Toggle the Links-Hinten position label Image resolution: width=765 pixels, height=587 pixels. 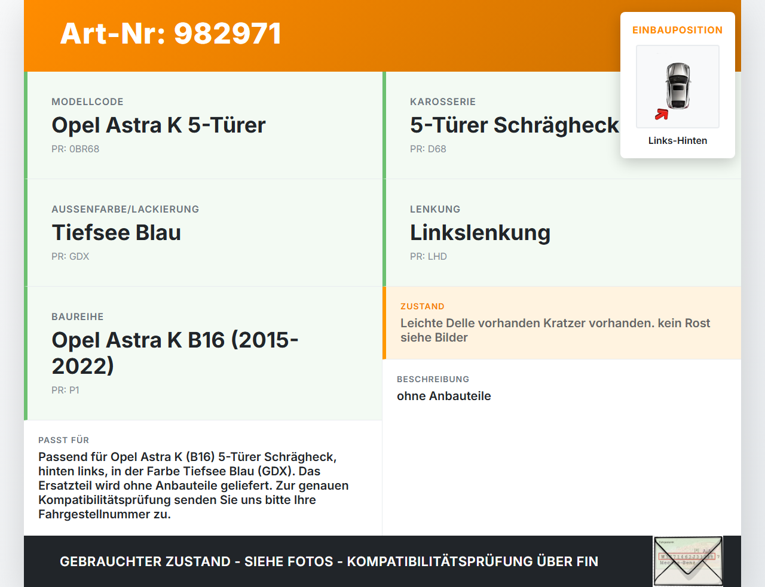677,140
